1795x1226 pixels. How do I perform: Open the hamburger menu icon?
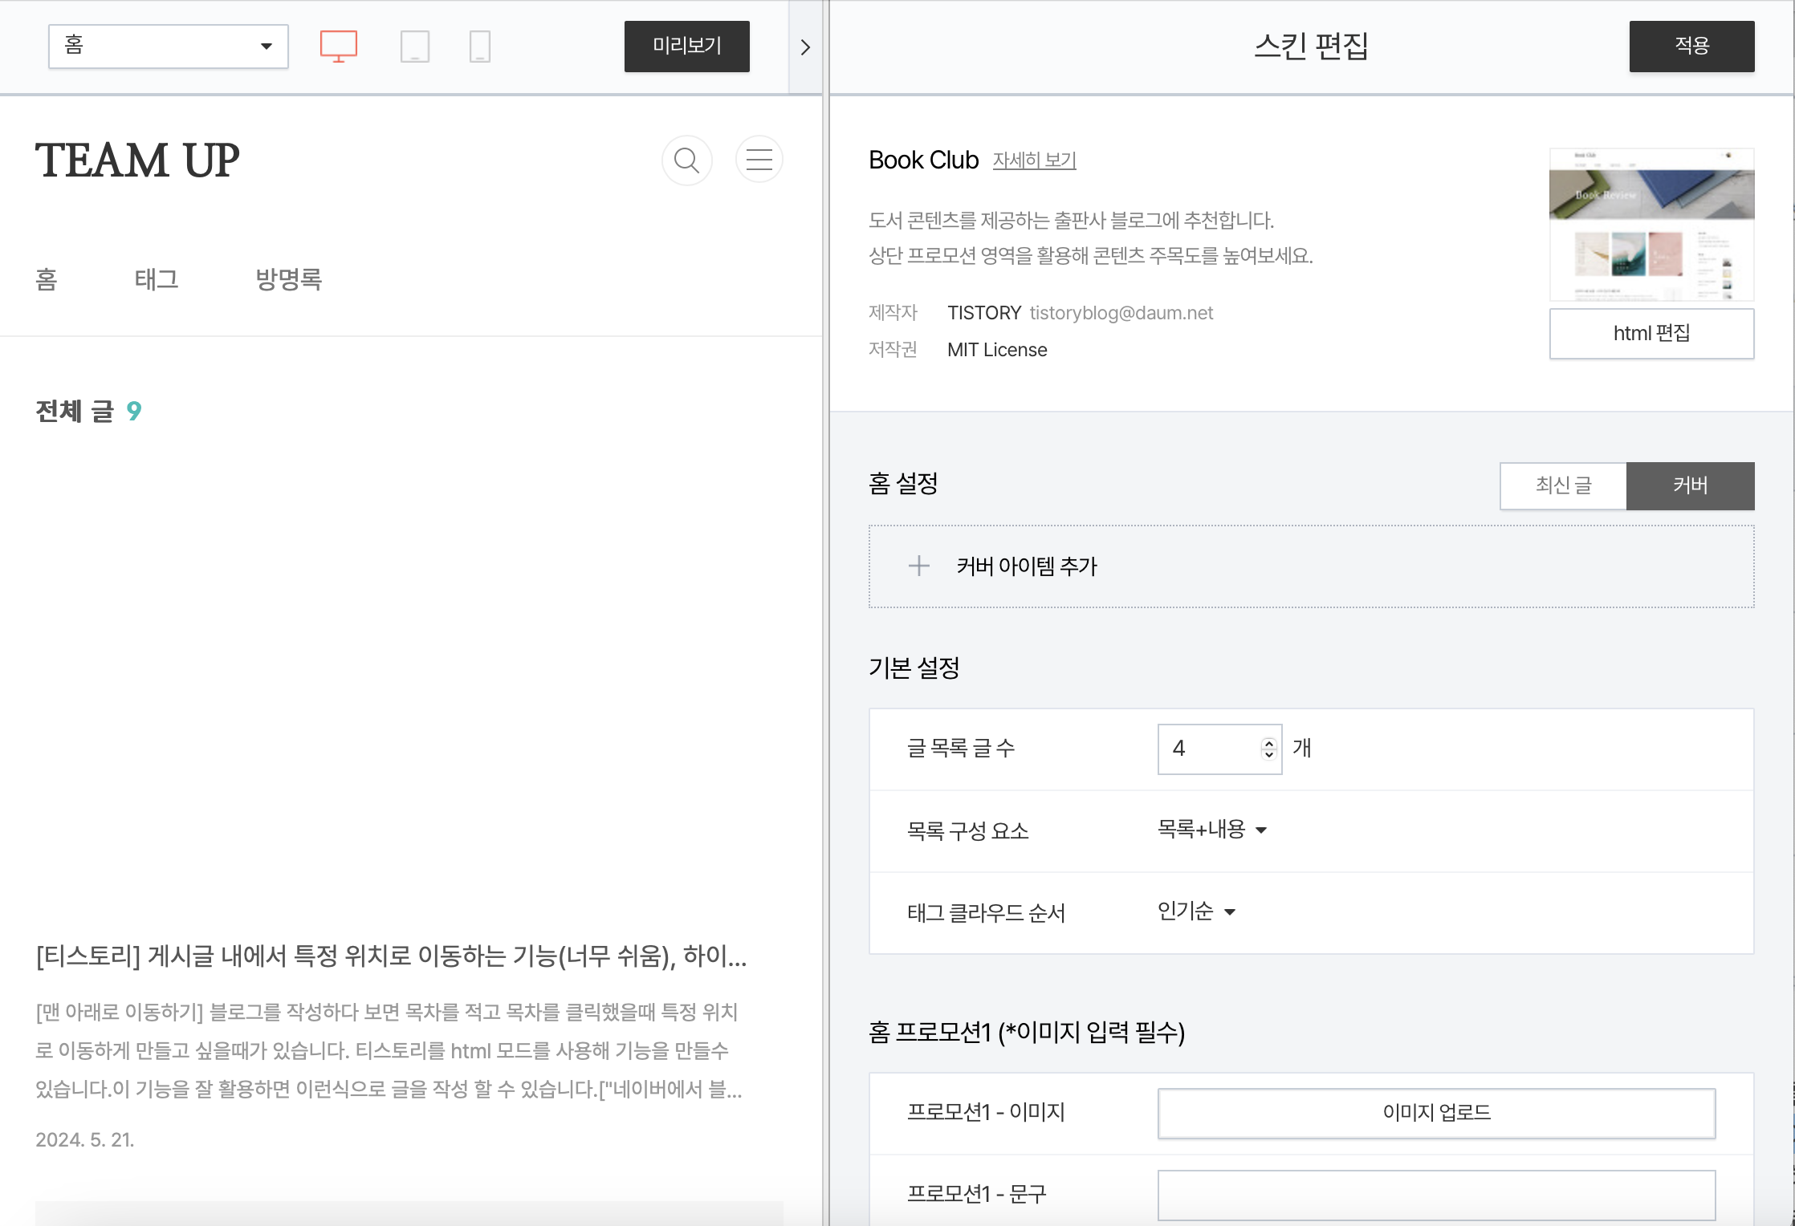pos(759,160)
